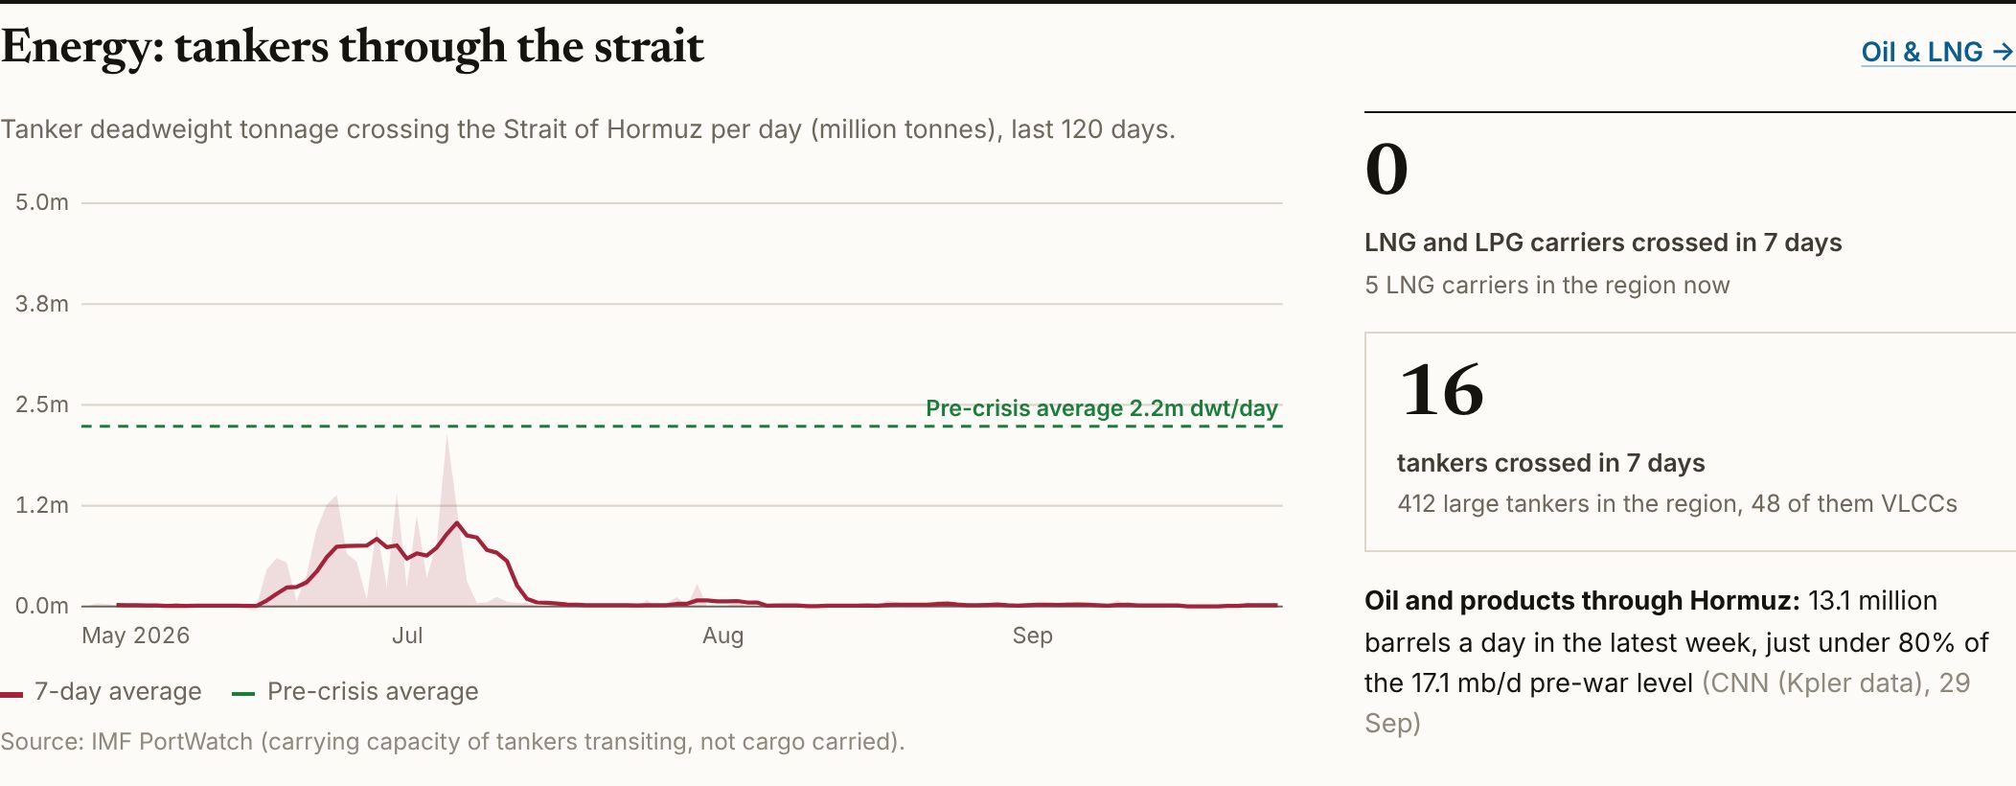Image resolution: width=2016 pixels, height=786 pixels.
Task: Click the green Pre-crisis average legend swatch
Action: pyautogui.click(x=243, y=693)
